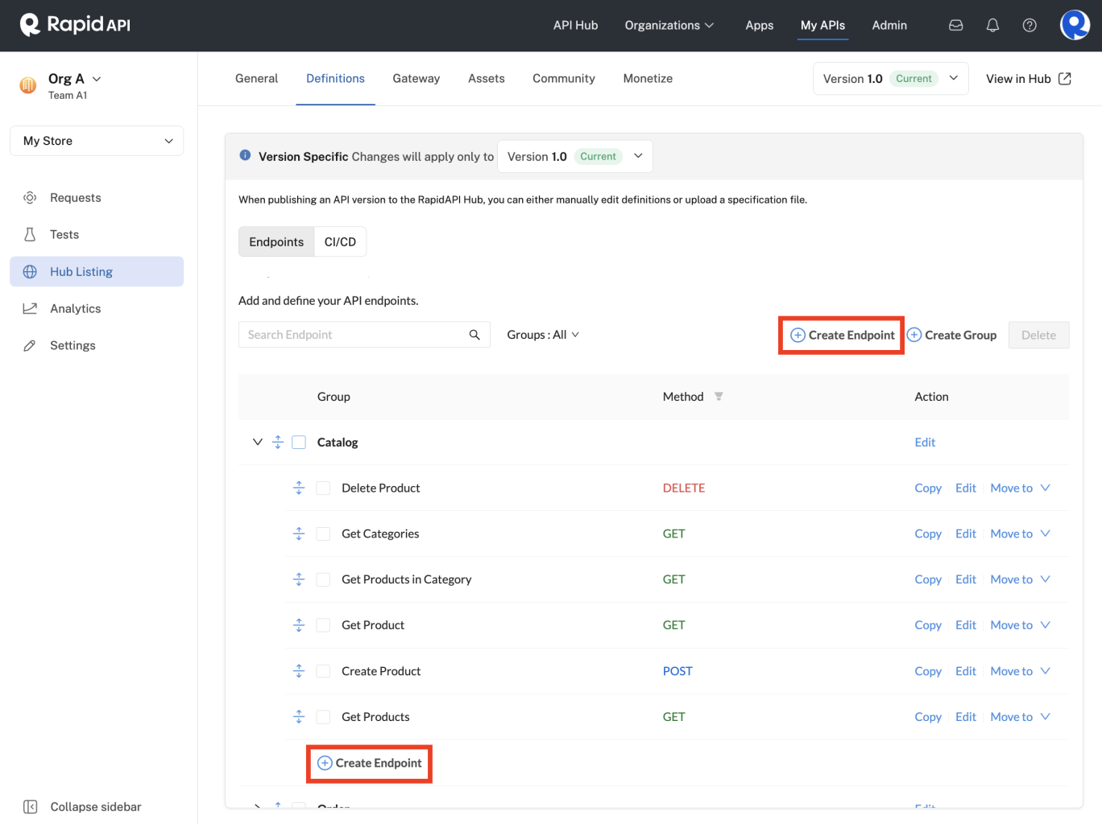Open the Organizations dropdown

(x=669, y=26)
